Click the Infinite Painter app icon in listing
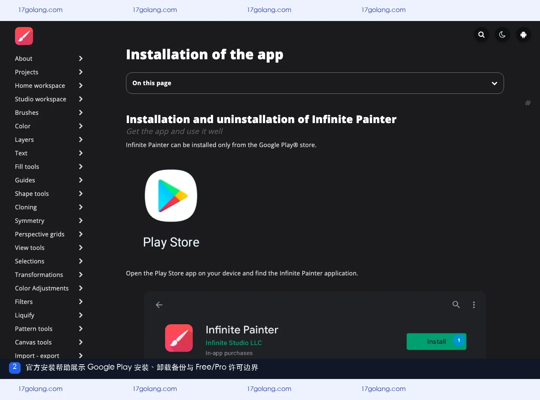 179,338
